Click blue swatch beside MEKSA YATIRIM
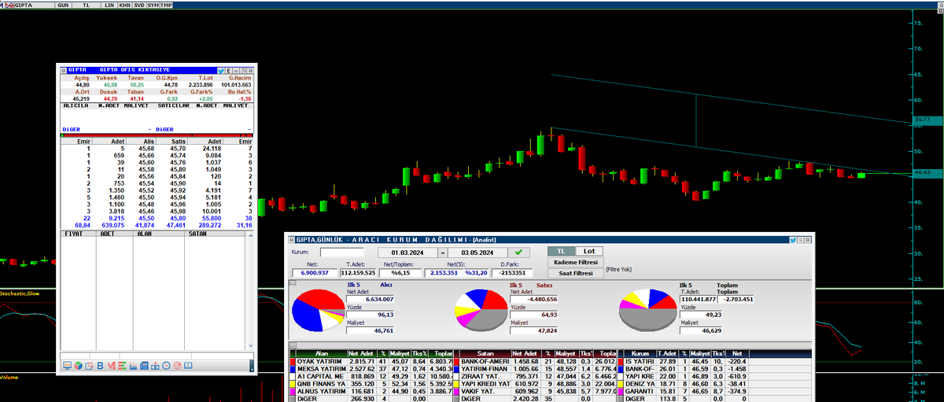The width and height of the screenshot is (944, 402). tap(292, 371)
